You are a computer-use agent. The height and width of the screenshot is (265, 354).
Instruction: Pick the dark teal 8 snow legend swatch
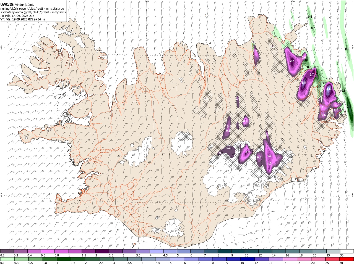pos(225,251)
